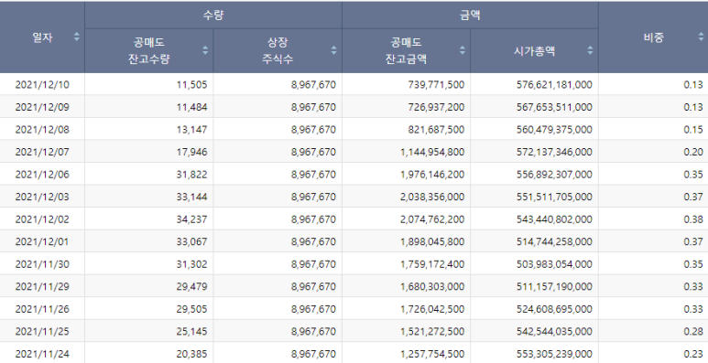Viewport: 708px width, 363px height.
Task: Select date cell 2021/12/02
Action: click(42, 219)
